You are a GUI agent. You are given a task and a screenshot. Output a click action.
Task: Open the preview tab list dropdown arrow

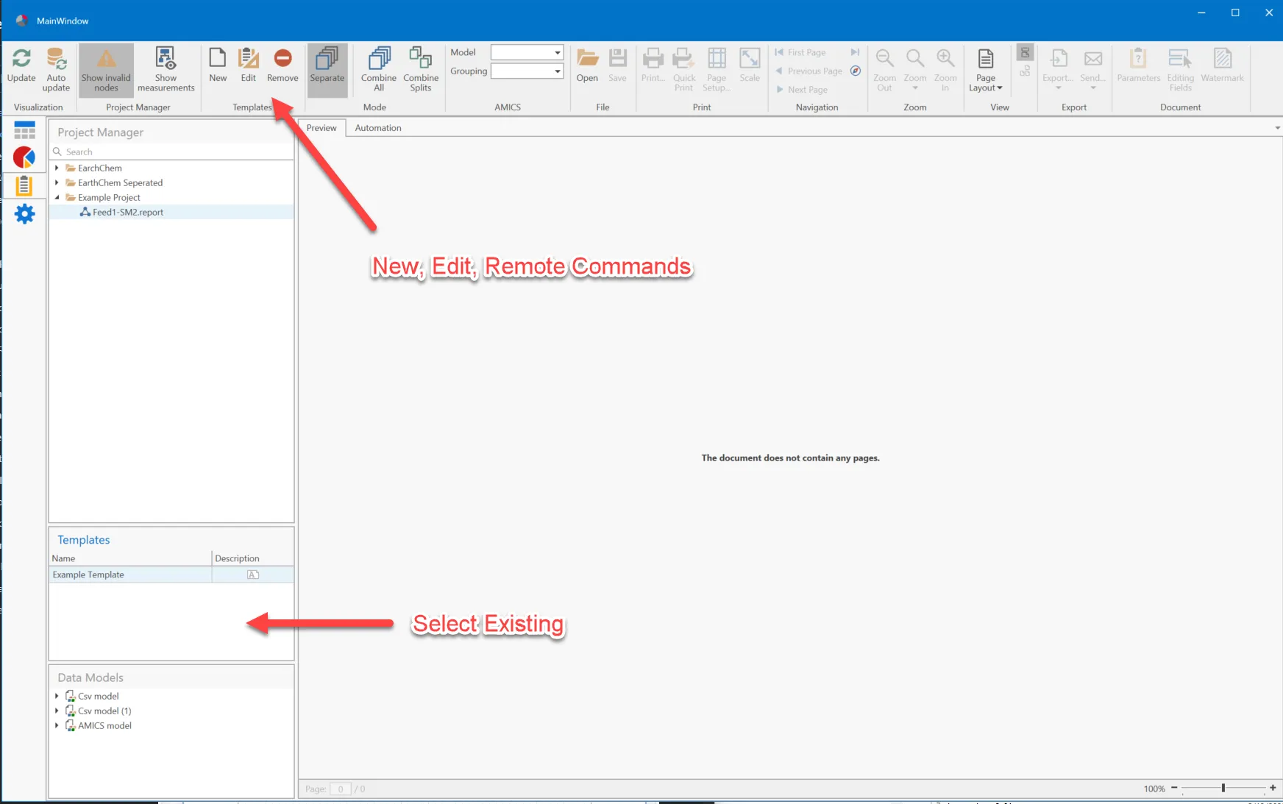1277,128
